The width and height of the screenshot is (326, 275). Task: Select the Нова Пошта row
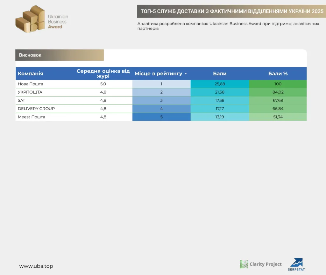tap(161, 84)
